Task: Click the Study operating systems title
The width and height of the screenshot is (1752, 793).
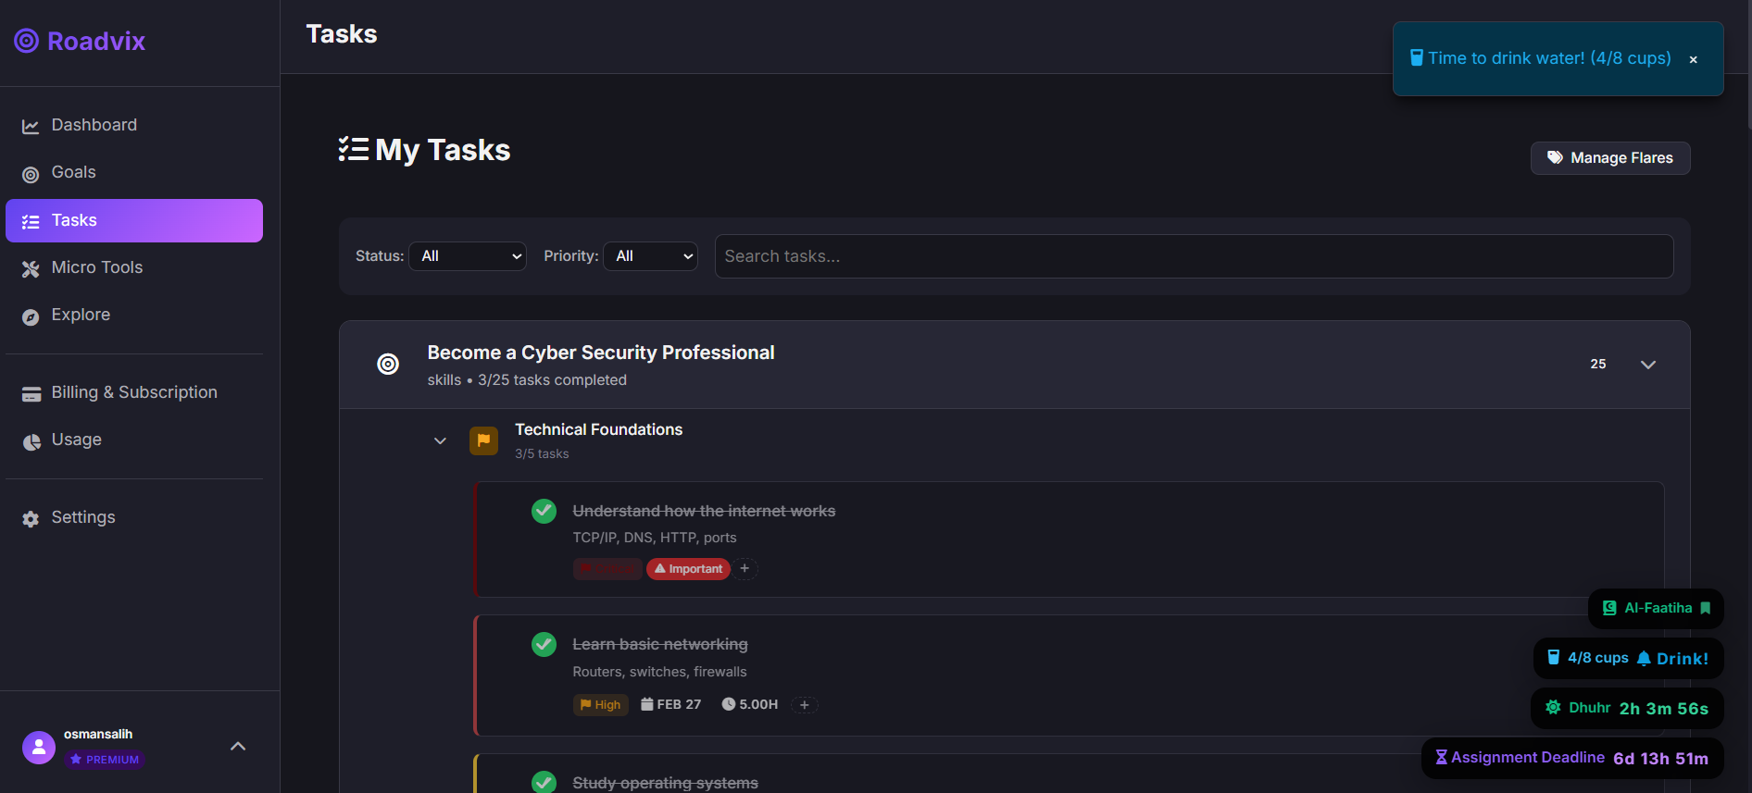Action: tap(666, 783)
